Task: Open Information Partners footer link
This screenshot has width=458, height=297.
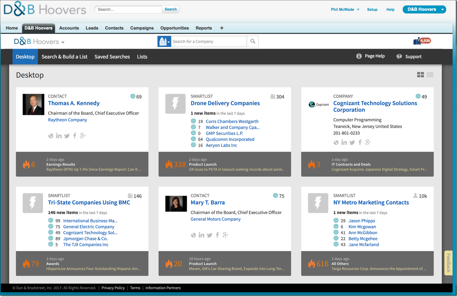Action: point(163,288)
